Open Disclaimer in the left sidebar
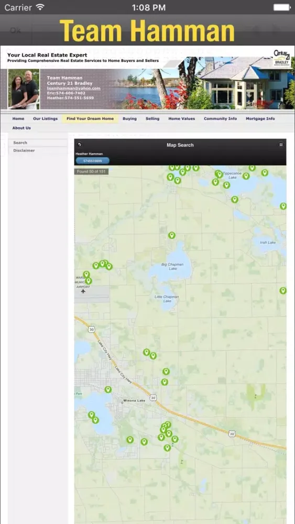Screen dimensions: 295x524 point(38,151)
